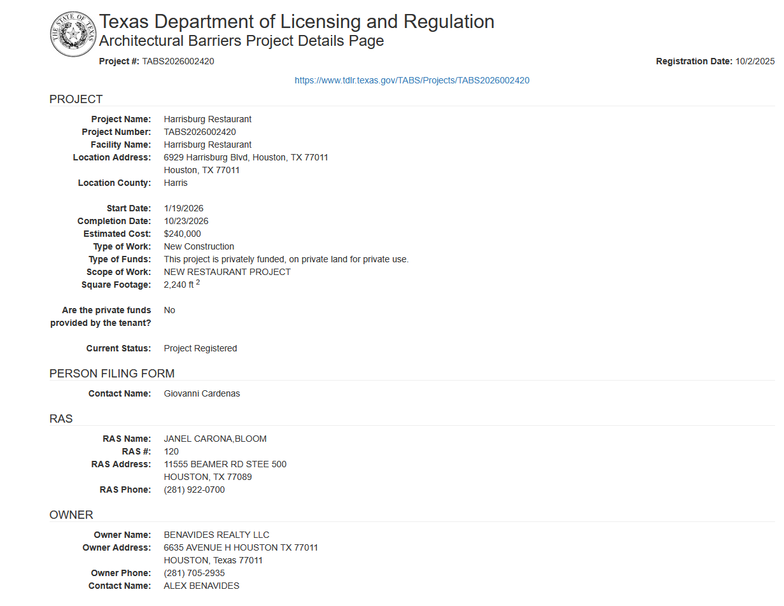Click the State of Texas seal logo
Viewport: 784px width, 606px height.
(x=74, y=34)
